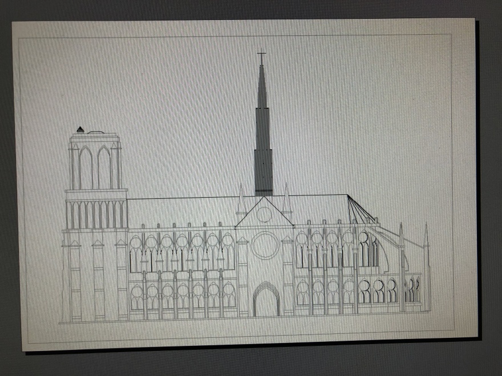Select the small black triangle on tower top
This screenshot has width=502, height=376.
[x=80, y=129]
